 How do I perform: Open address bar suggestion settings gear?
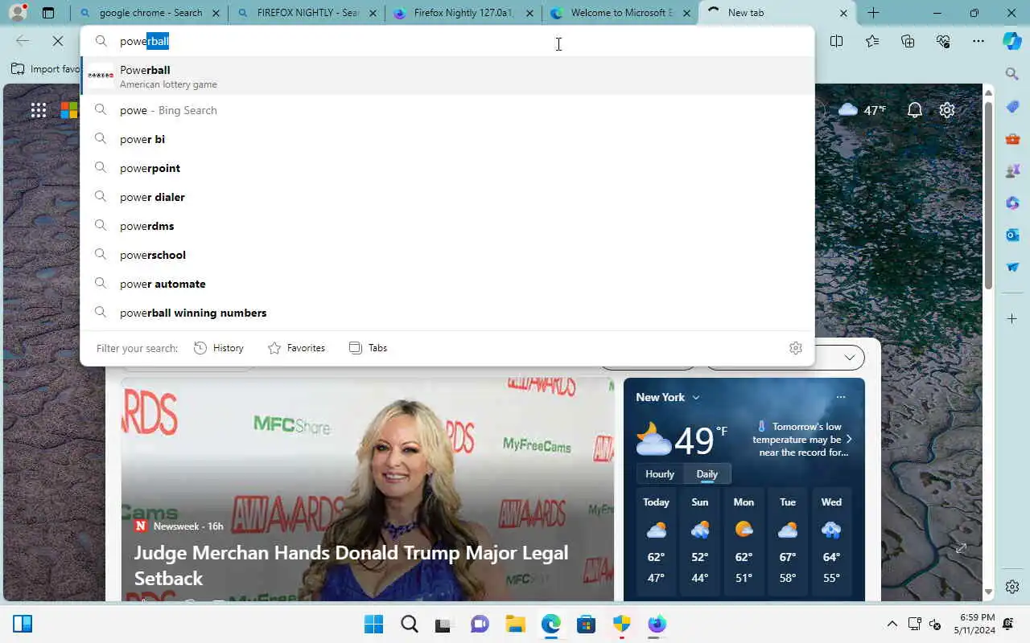pyautogui.click(x=796, y=348)
